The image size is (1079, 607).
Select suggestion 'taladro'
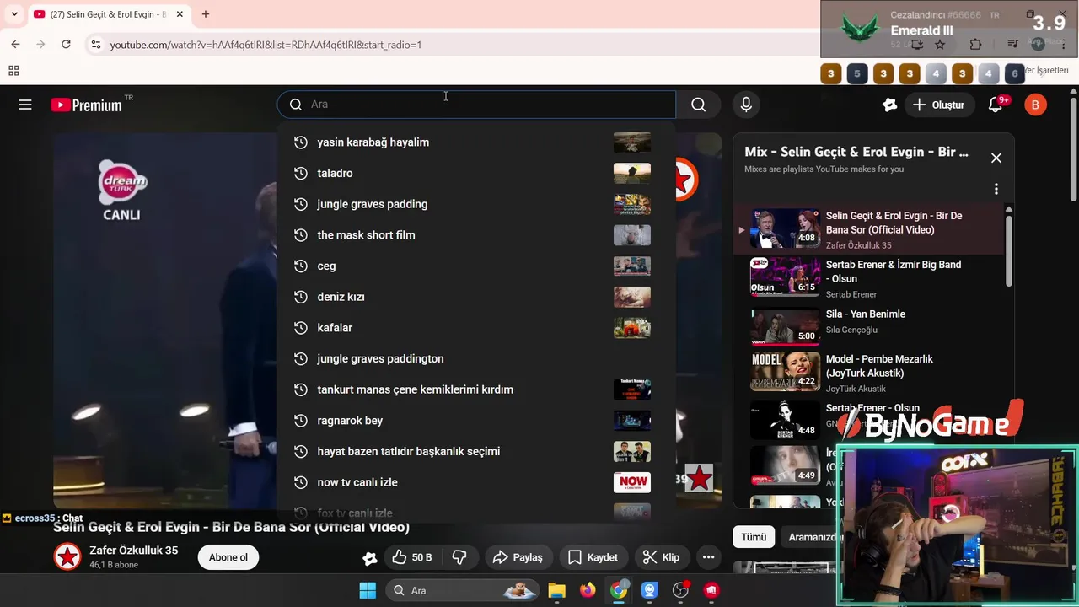[476, 173]
